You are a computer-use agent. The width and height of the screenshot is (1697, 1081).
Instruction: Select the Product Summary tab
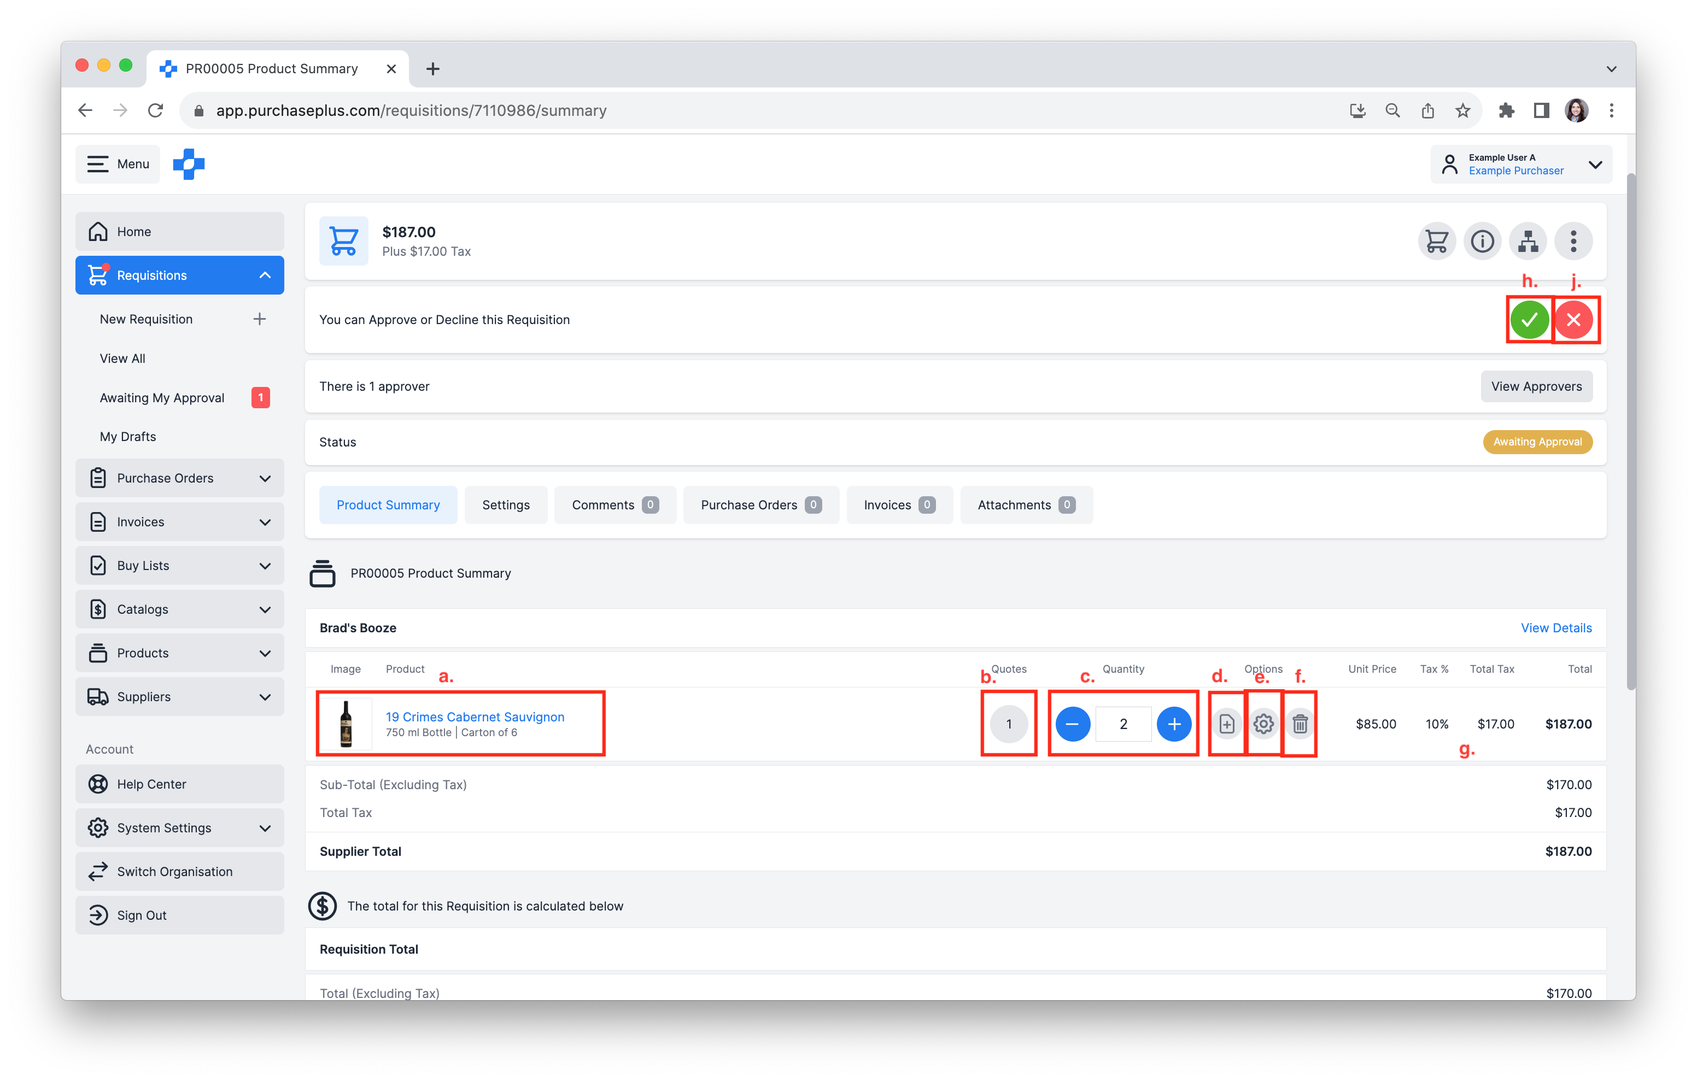coord(388,504)
